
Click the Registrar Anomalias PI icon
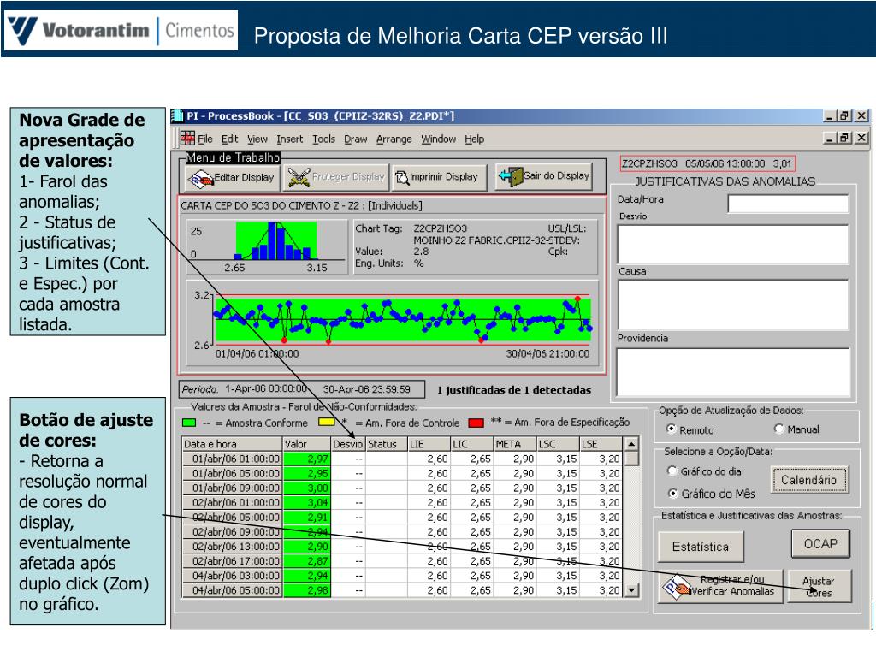(x=676, y=587)
